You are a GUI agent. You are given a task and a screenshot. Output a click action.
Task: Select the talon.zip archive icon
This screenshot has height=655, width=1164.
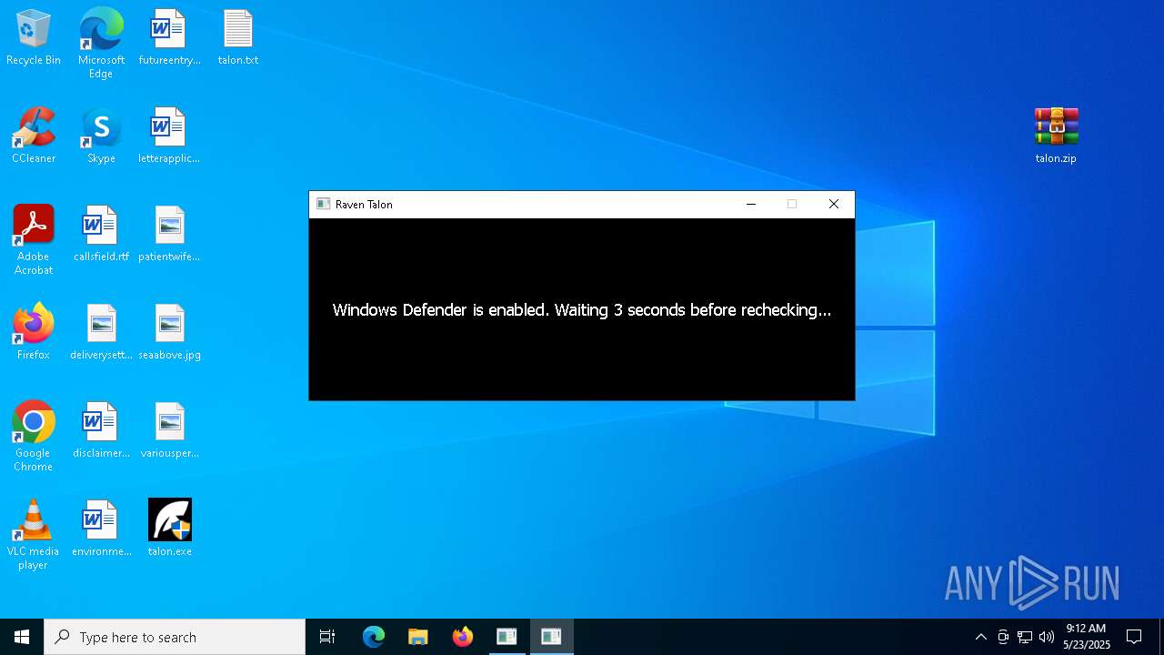1056,136
